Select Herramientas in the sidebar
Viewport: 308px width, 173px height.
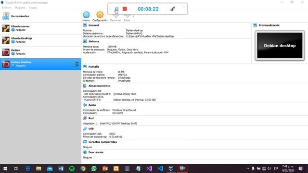click(40, 16)
